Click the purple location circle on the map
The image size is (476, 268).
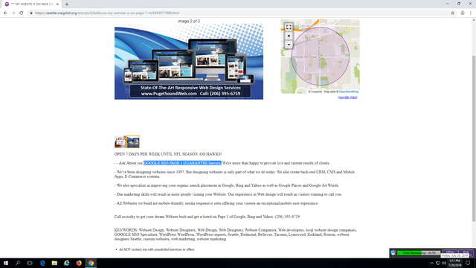coord(320,57)
